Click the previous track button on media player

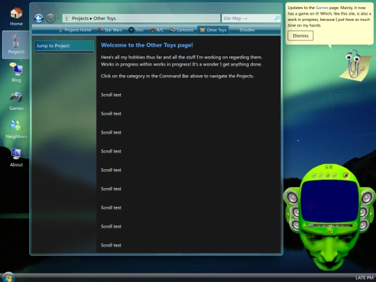click(314, 175)
